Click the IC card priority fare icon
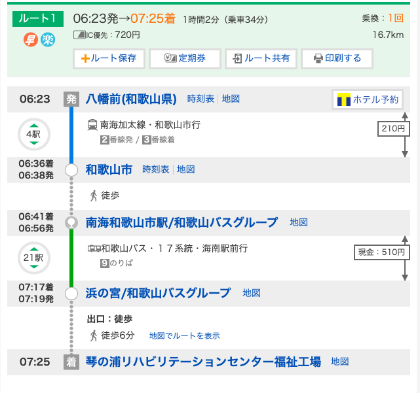420x393 pixels. (79, 35)
